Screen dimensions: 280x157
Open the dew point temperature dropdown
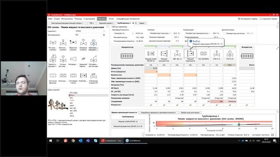pyautogui.click(x=160, y=33)
